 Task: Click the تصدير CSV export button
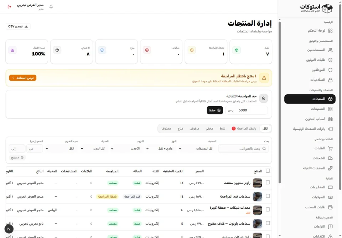(x=18, y=26)
